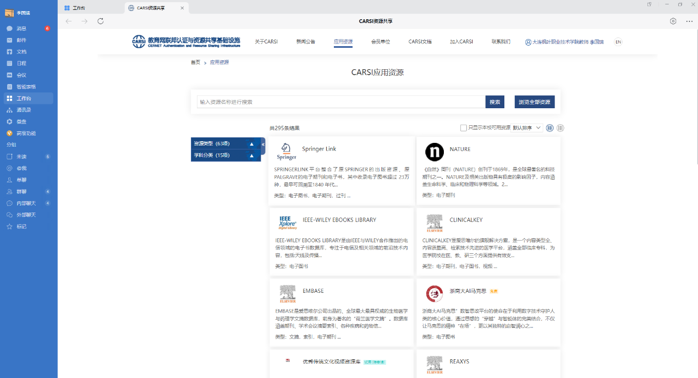Collapse the filter panel with double-arrow

pos(263,144)
